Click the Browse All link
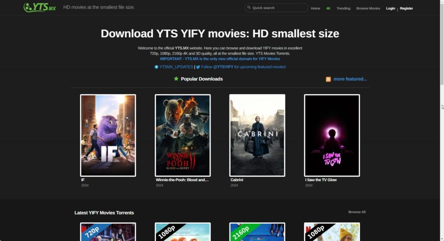The width and height of the screenshot is (444, 241). pos(357,212)
